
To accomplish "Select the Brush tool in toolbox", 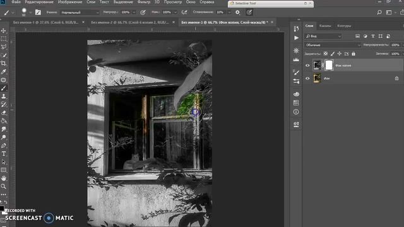I will click(x=4, y=88).
